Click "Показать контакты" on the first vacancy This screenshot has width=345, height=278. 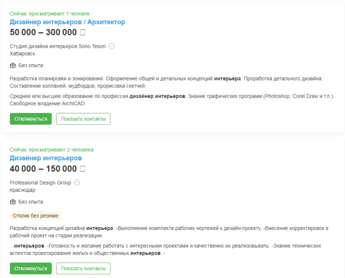(x=84, y=119)
